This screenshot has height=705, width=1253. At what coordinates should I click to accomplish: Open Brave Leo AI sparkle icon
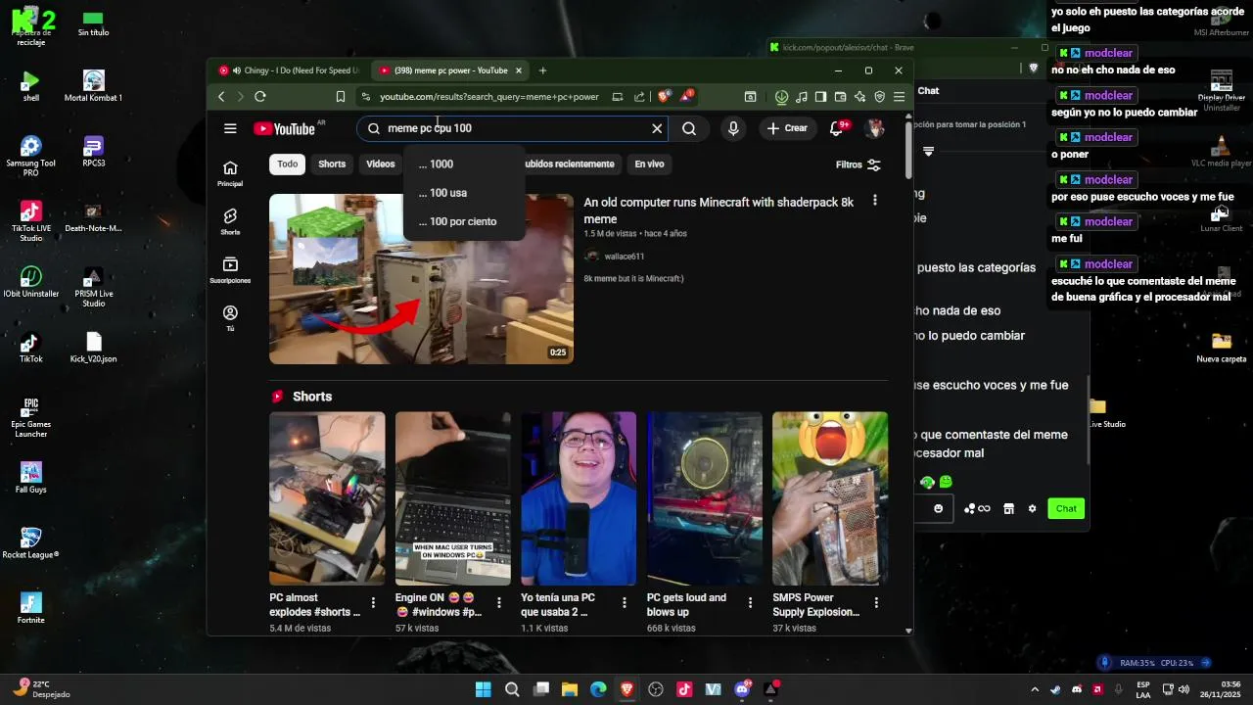coord(859,97)
